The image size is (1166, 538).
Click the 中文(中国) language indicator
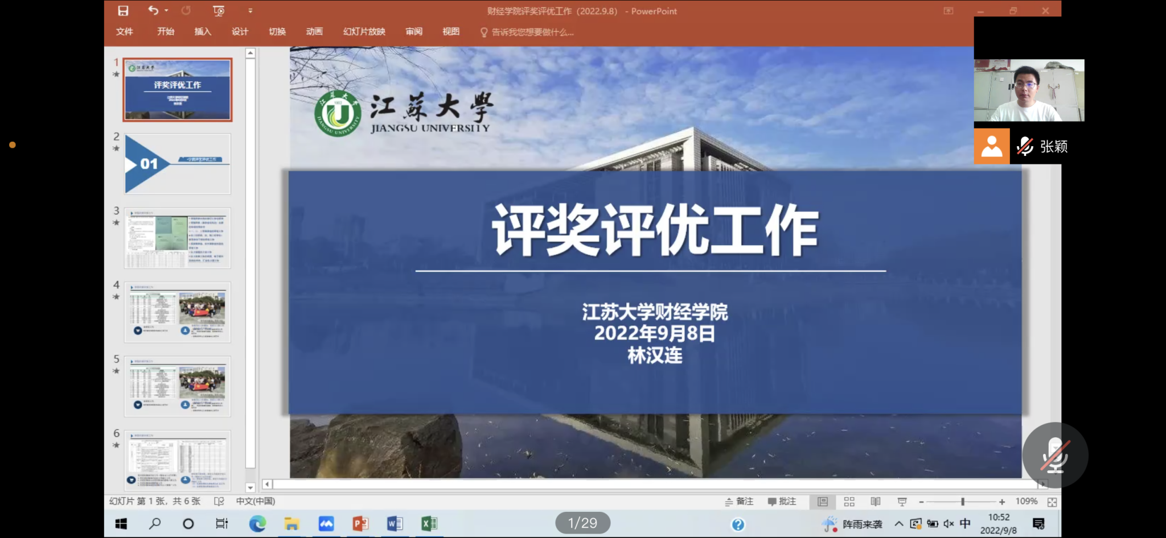(x=256, y=501)
